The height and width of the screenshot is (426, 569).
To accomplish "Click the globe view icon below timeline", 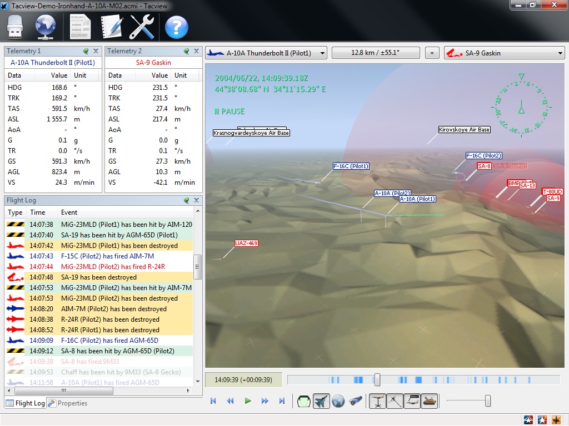I will click(338, 401).
